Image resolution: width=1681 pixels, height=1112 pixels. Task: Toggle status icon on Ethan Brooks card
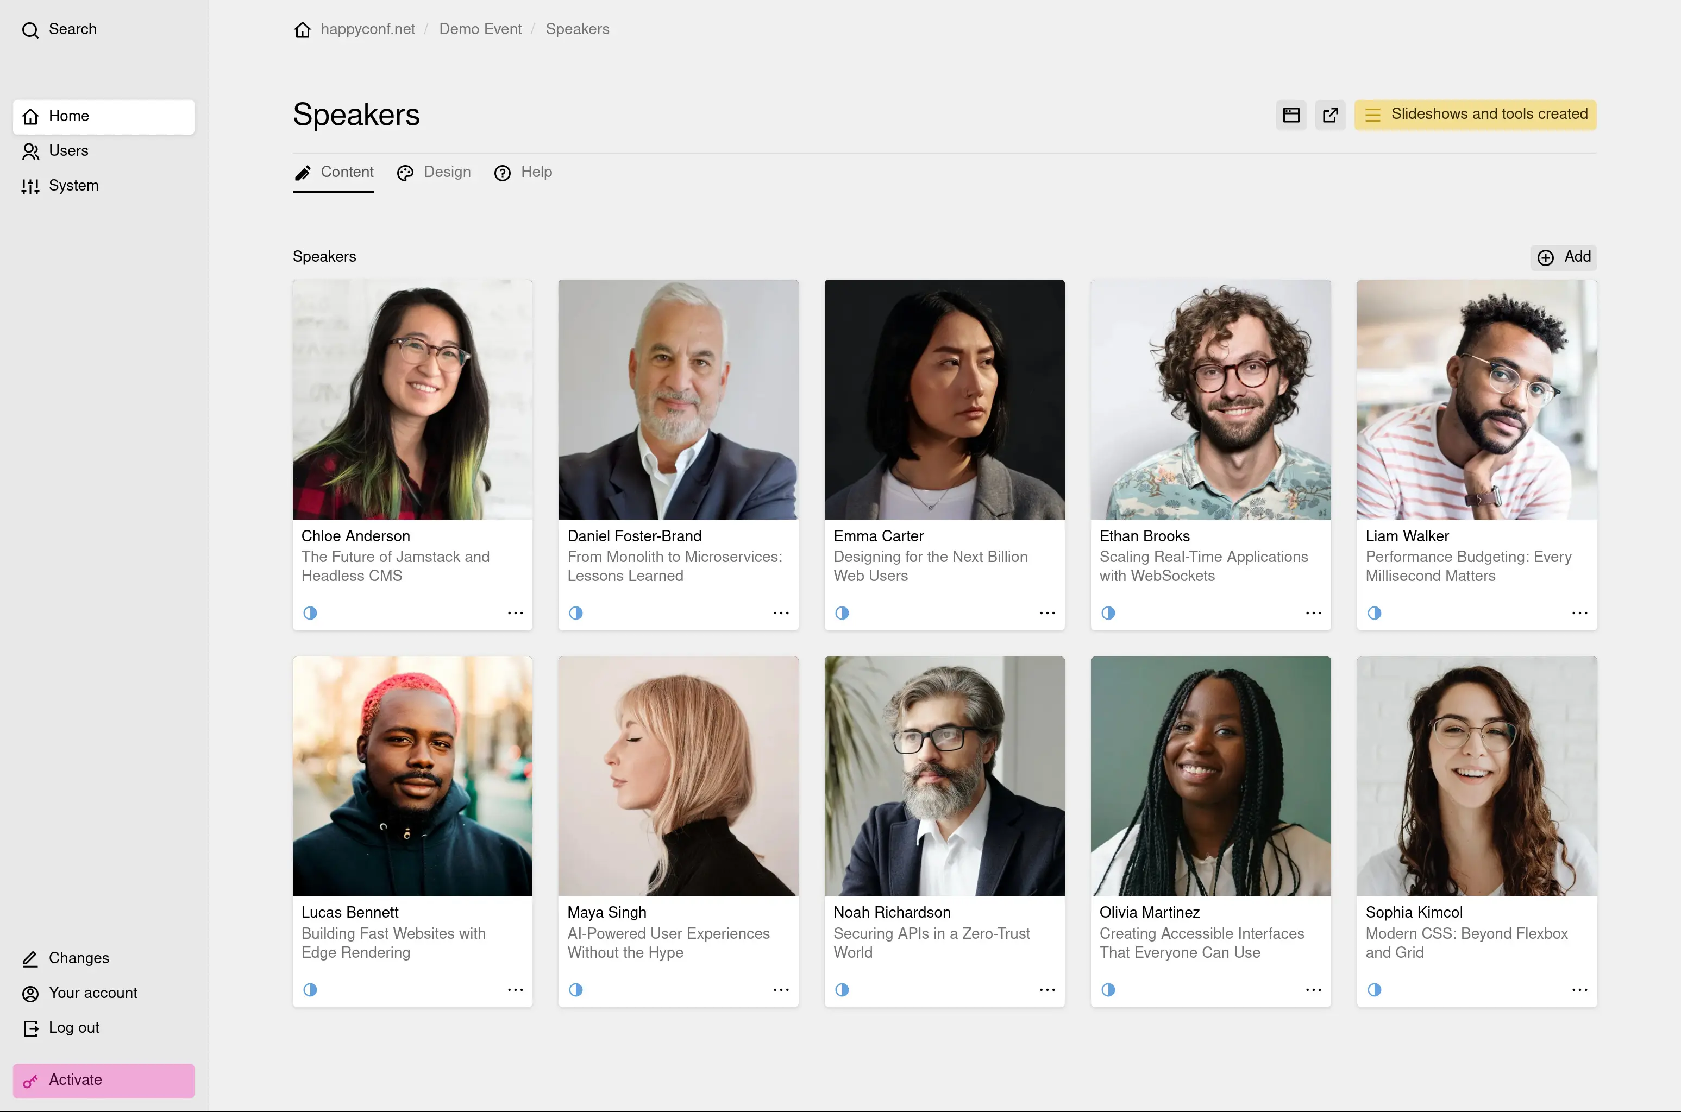click(1108, 612)
